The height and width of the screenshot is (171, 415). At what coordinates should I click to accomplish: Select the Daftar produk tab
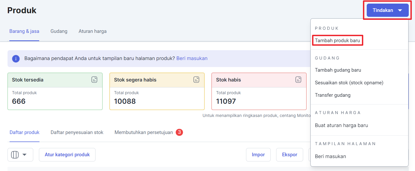[24, 132]
